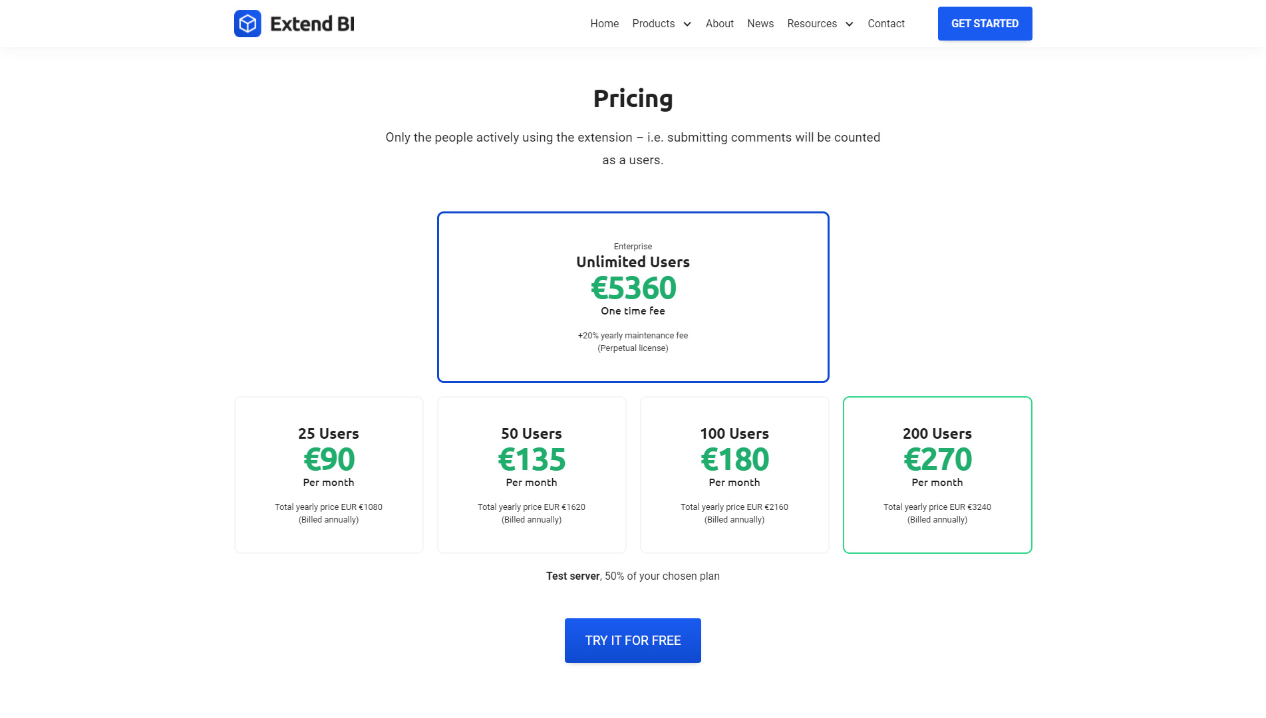Expand the Resources dropdown chevron

pyautogui.click(x=849, y=25)
